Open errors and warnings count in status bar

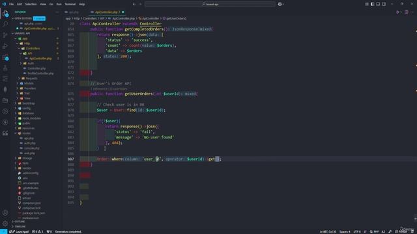pos(38,231)
